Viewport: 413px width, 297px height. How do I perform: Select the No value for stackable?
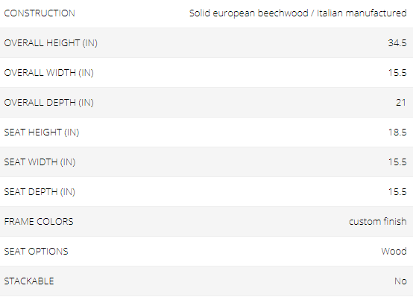pos(400,281)
